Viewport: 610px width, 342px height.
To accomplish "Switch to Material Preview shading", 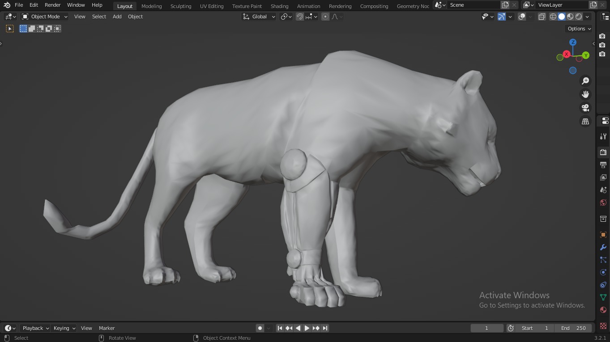I will [x=570, y=17].
